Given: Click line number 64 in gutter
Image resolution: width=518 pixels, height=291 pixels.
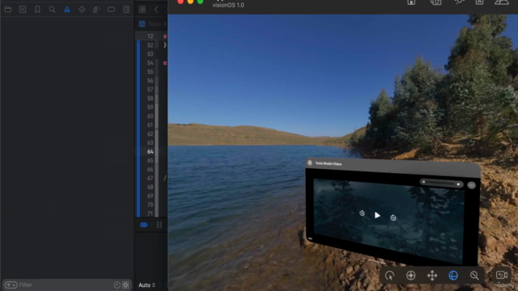Looking at the screenshot, I should click(151, 151).
